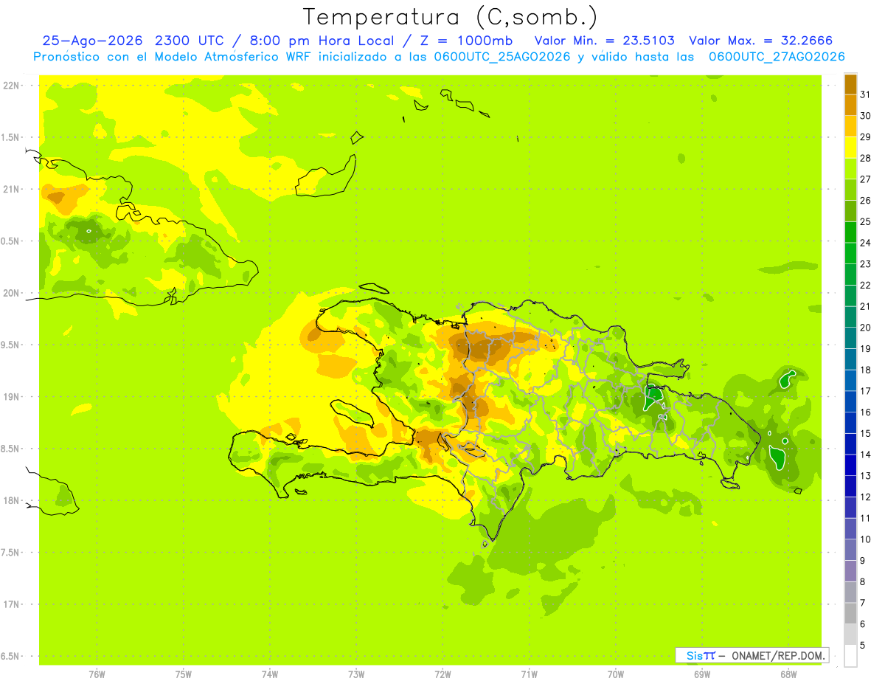Click the "2300 UTC" time text

191,41
